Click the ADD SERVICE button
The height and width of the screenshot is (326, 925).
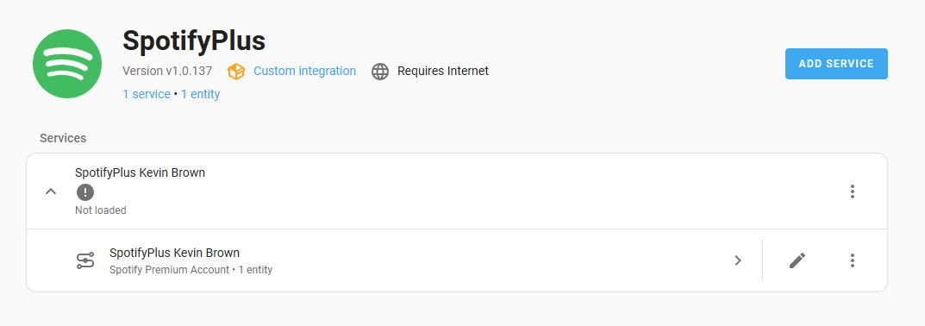coord(836,64)
